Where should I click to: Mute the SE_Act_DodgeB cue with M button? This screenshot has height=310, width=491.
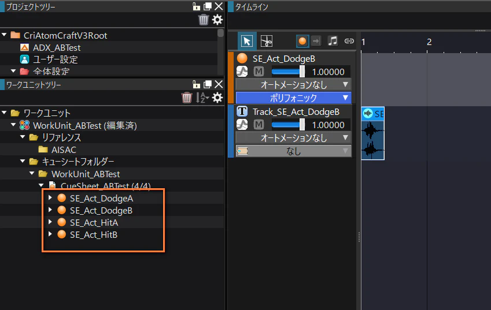[x=259, y=72]
